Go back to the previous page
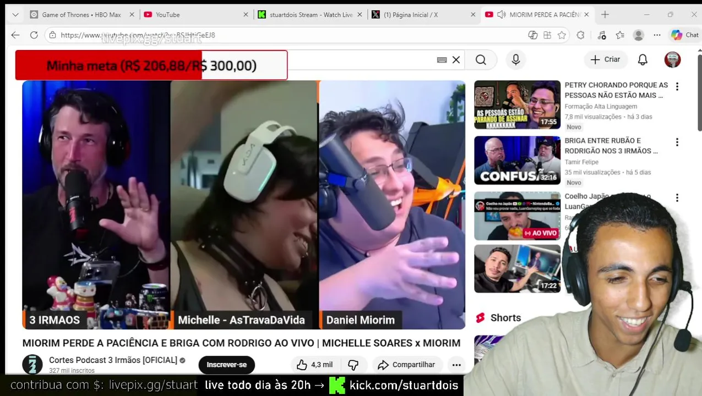 (15, 35)
